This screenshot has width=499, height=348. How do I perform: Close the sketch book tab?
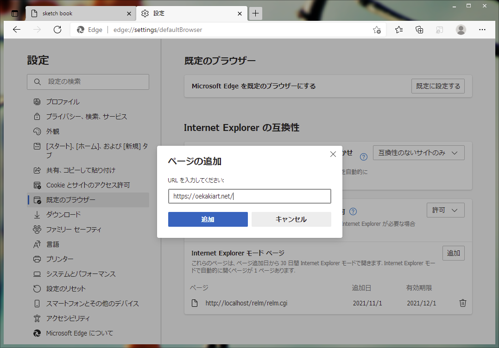(x=129, y=14)
